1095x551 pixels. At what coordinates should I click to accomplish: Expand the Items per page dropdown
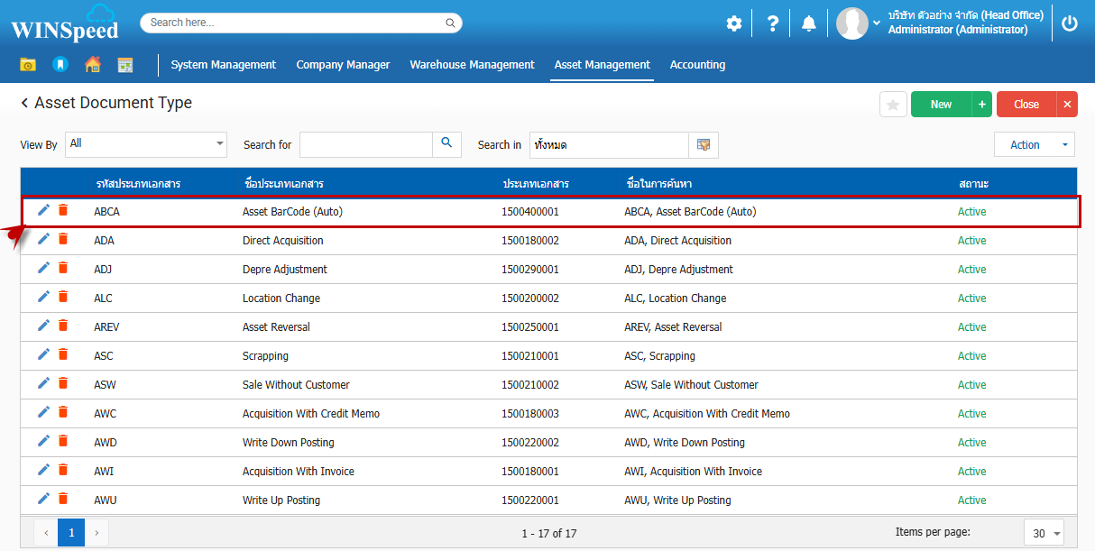pos(1044,533)
